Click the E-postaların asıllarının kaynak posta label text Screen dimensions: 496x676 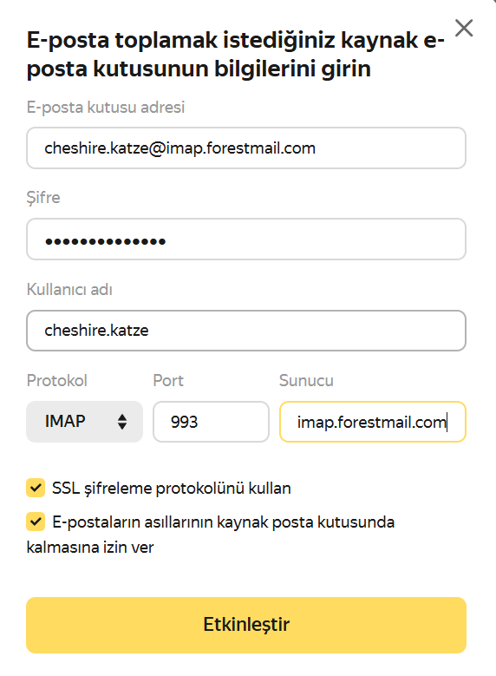211,535
